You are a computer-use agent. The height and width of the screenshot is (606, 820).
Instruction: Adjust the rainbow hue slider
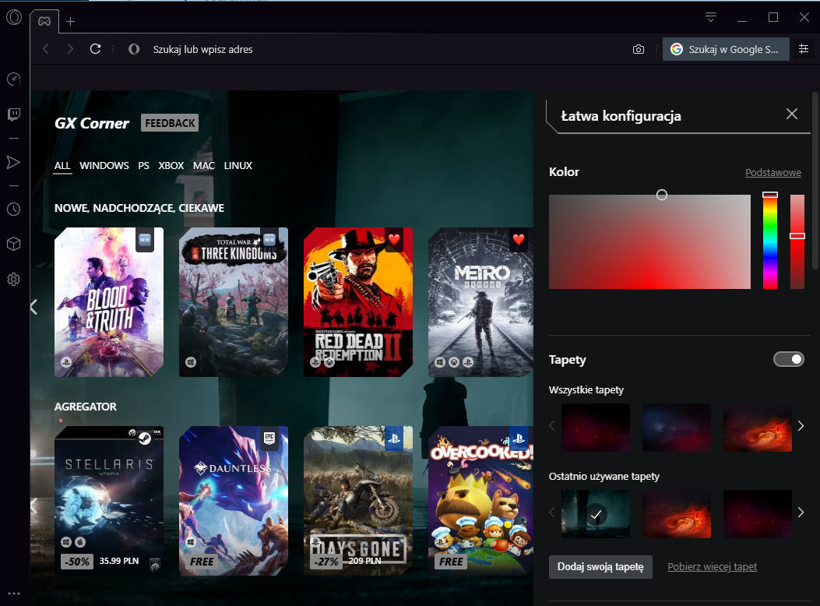pyautogui.click(x=770, y=241)
